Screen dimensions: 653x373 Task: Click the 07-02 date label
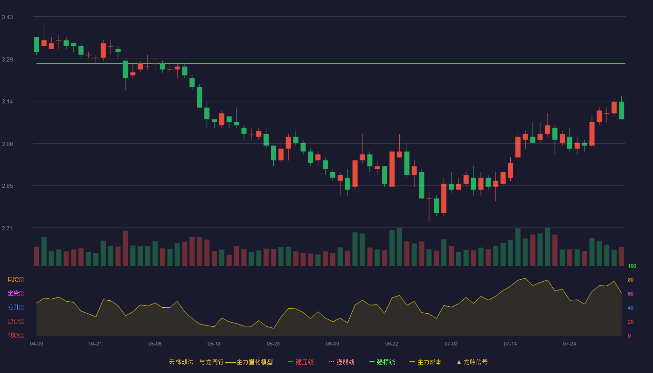coord(451,344)
